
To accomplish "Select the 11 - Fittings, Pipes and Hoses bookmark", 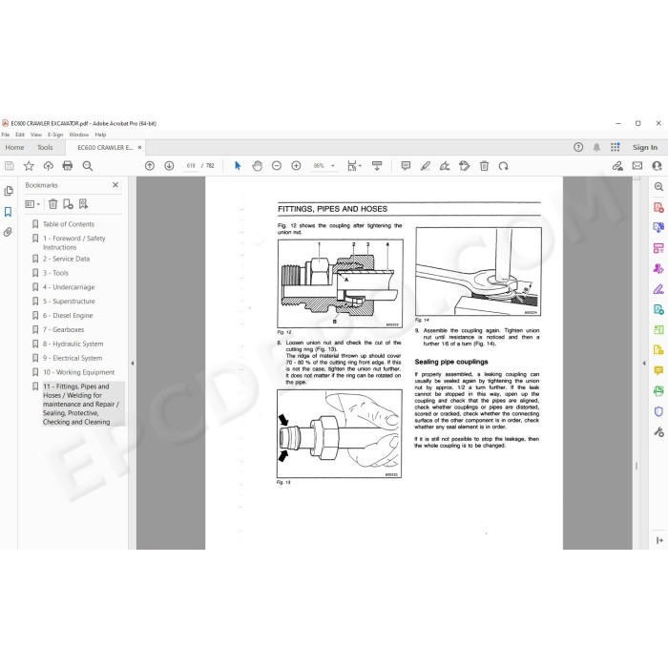I will click(81, 404).
